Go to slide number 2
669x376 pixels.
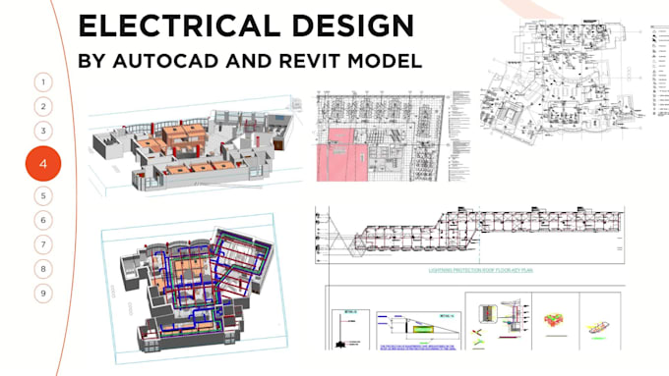tap(43, 106)
